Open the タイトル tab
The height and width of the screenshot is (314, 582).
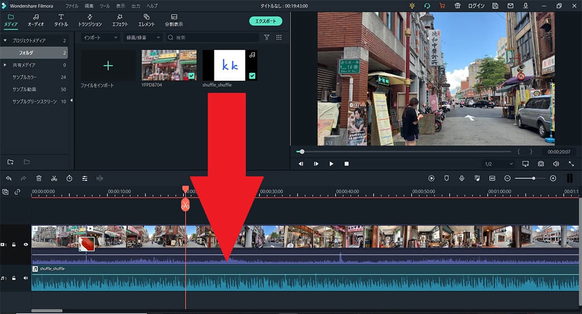point(61,20)
